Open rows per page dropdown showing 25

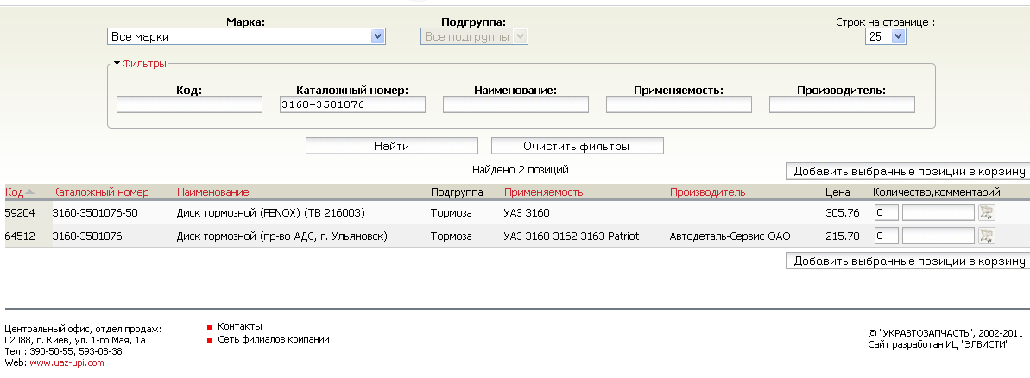(x=886, y=37)
